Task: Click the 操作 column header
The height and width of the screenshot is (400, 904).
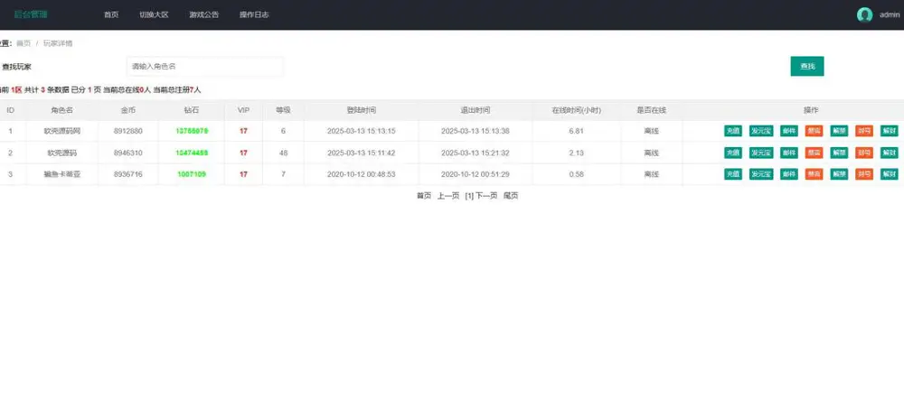Action: click(811, 110)
